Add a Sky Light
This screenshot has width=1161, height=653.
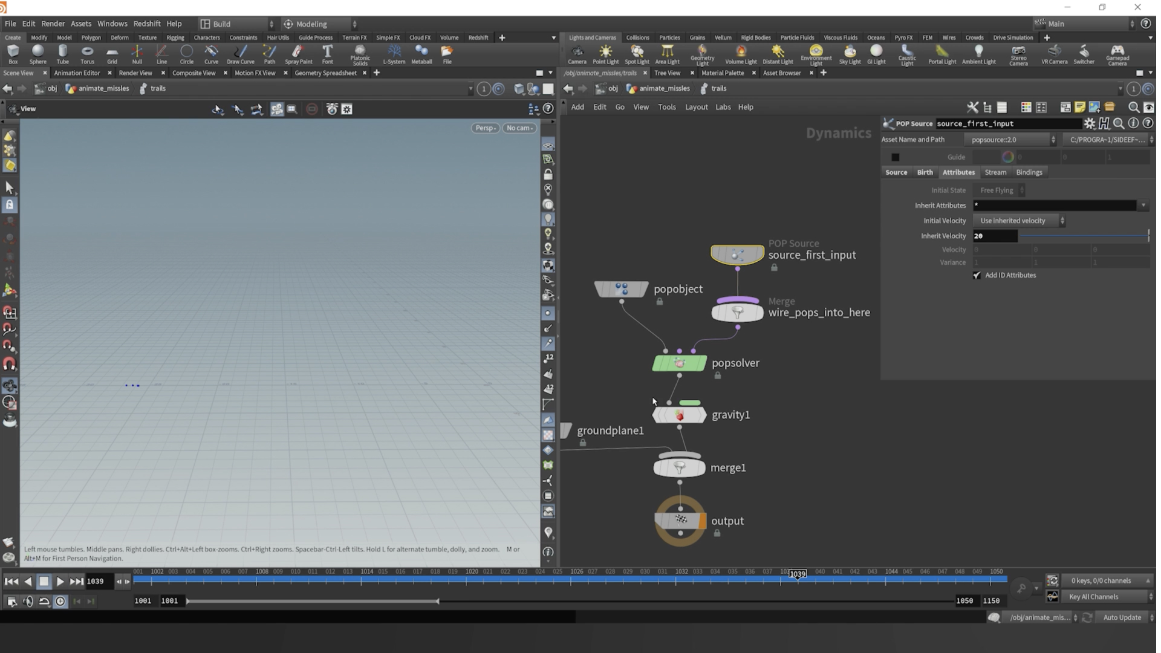[850, 54]
